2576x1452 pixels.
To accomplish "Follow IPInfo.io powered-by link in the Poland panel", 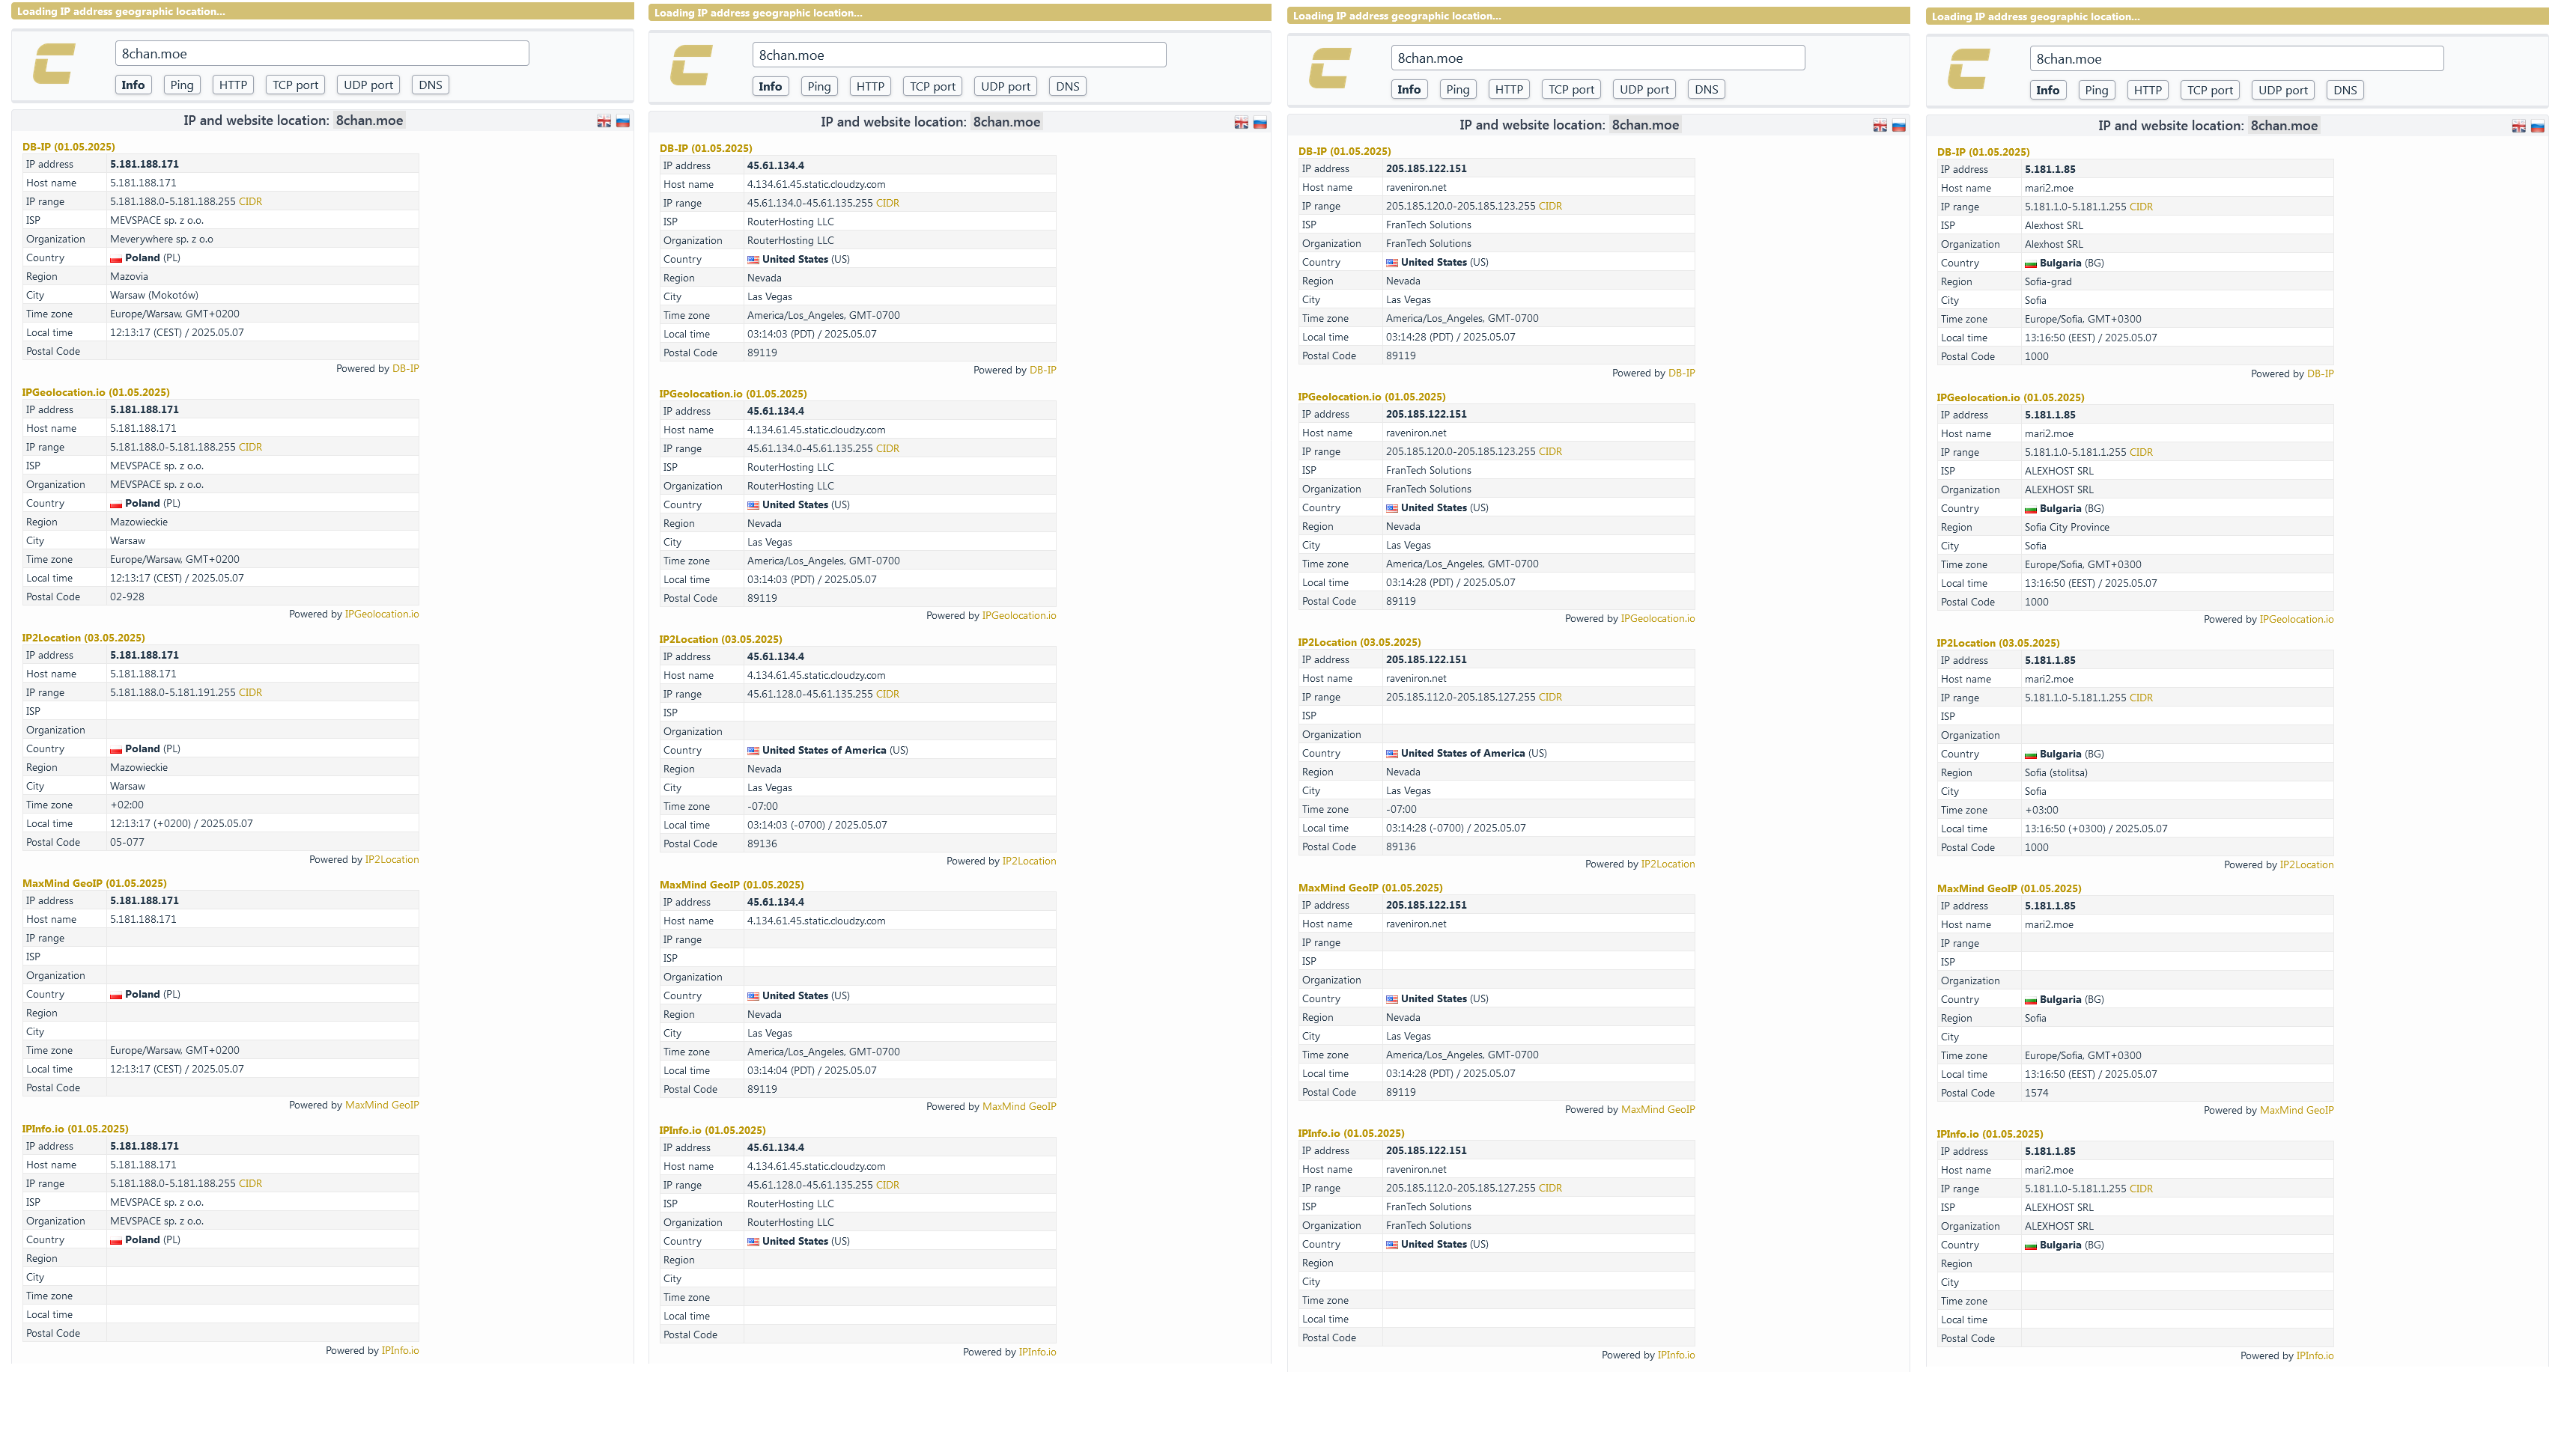I will point(400,1351).
